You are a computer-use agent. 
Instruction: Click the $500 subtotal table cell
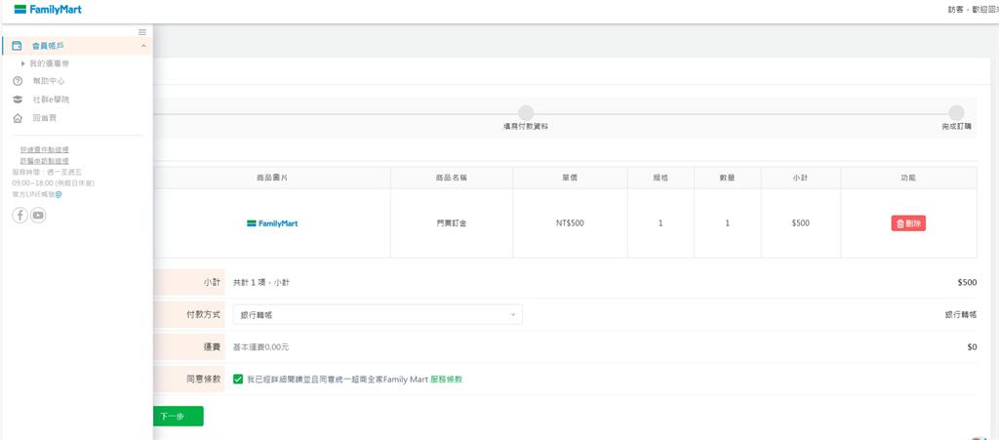pos(801,223)
